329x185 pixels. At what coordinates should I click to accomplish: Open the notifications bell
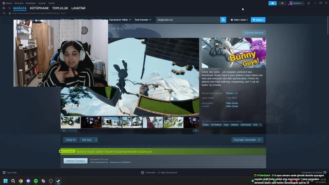click(282, 3)
